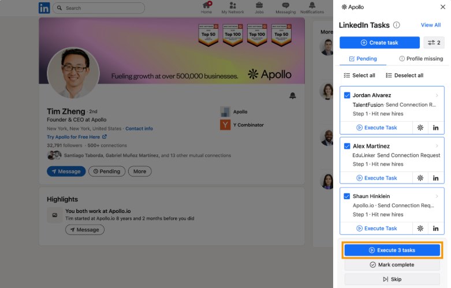The width and height of the screenshot is (451, 288).
Task: Click the Skip button
Action: (x=392, y=279)
